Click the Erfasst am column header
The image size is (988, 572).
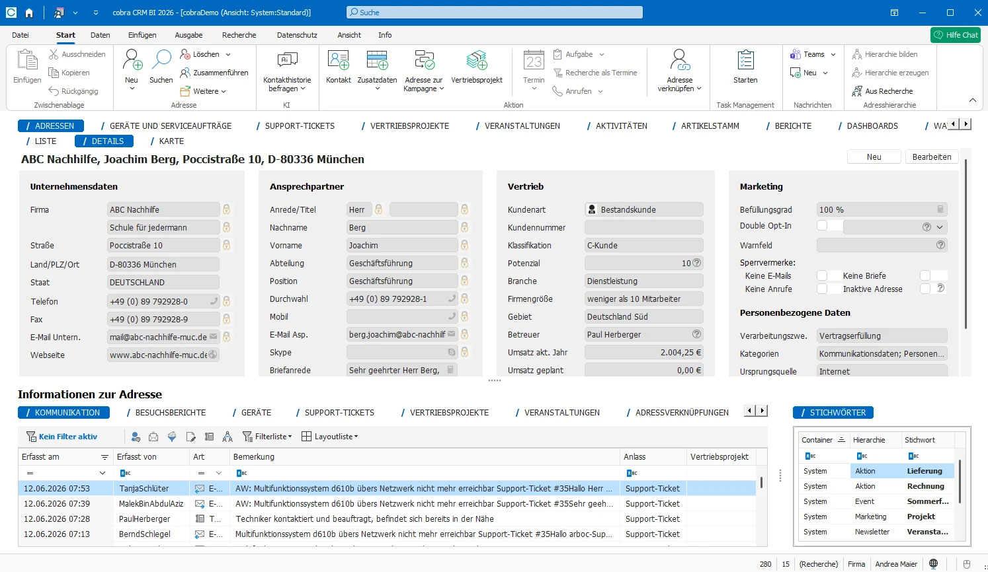coord(65,456)
